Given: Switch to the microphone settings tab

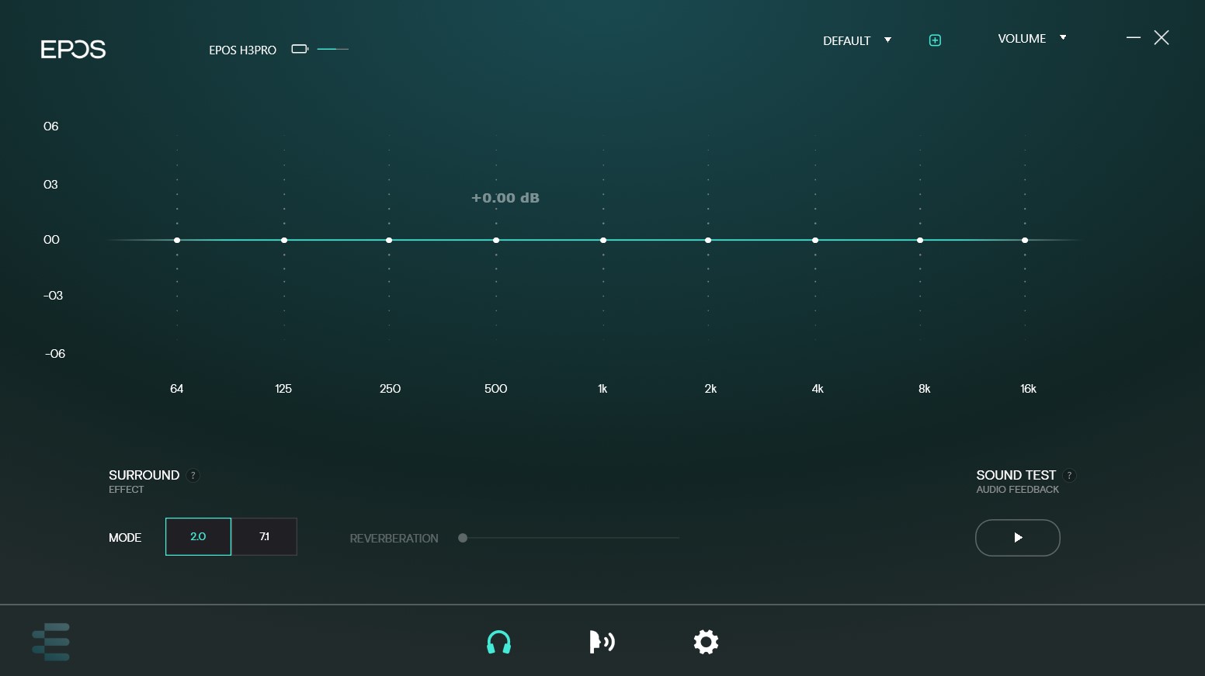Looking at the screenshot, I should [602, 642].
